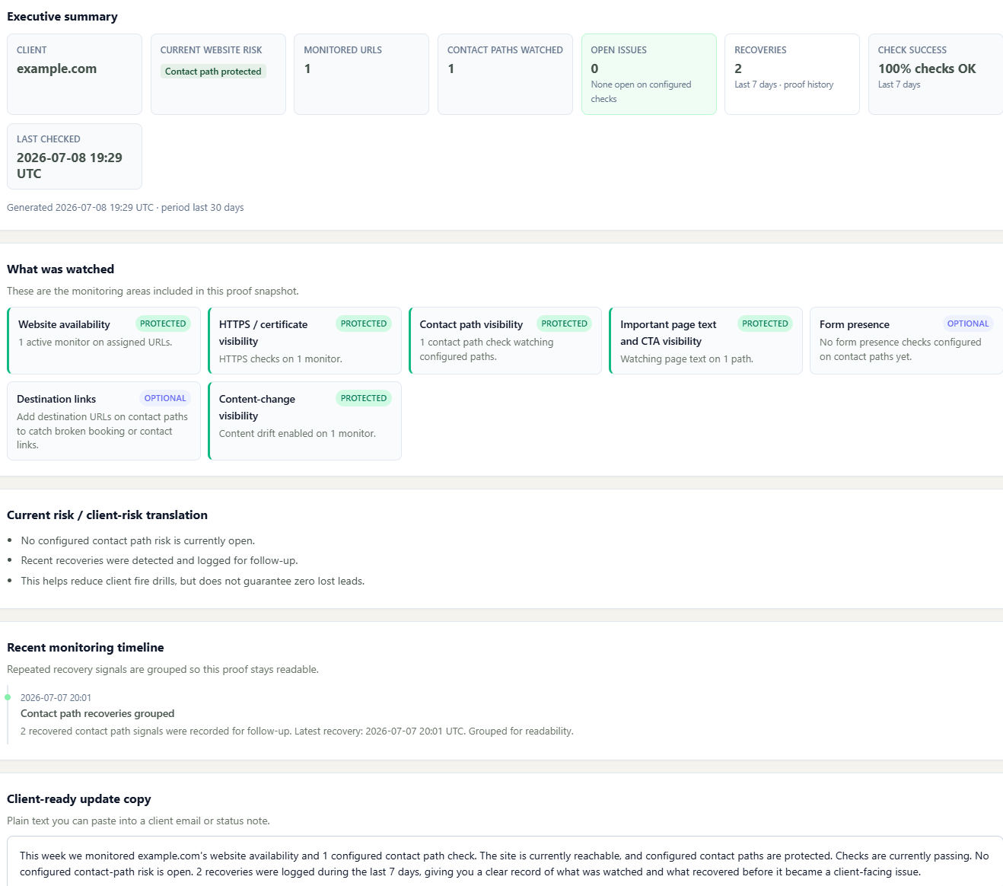Select the 'Destination links' card title
The height and width of the screenshot is (886, 1003).
coord(56,399)
